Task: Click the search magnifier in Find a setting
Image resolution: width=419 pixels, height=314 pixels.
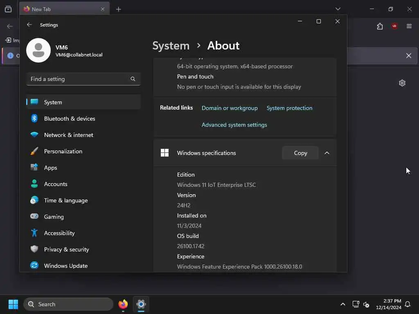Action: click(133, 79)
